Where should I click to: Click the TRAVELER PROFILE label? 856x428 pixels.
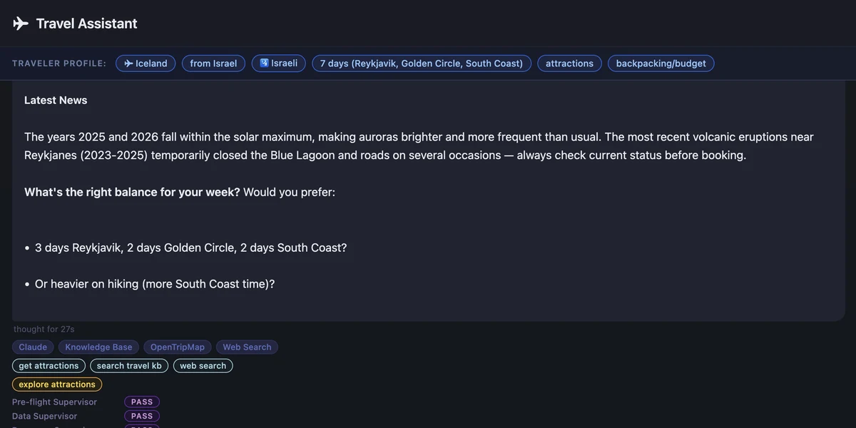point(59,63)
